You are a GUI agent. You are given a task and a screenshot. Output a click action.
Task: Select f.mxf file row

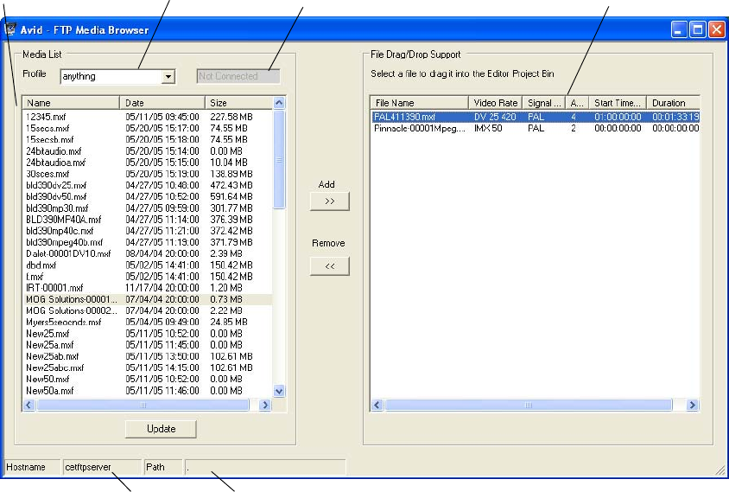(148, 277)
